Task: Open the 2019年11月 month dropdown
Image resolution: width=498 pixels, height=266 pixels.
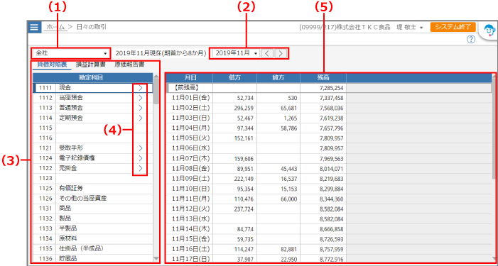Action: coord(237,53)
